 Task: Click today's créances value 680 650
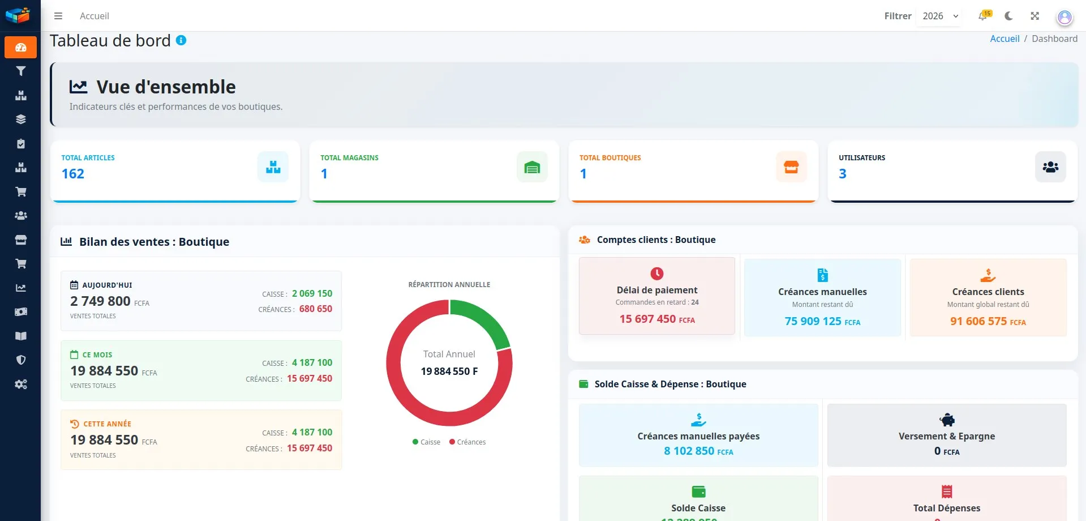[316, 309]
